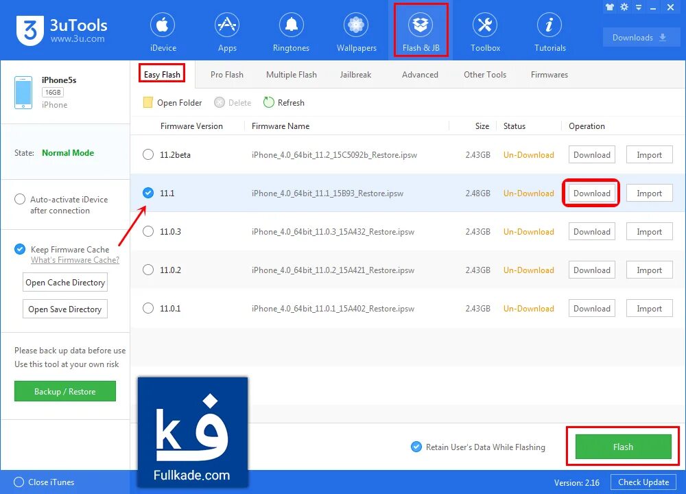Image resolution: width=686 pixels, height=494 pixels.
Task: Switch to the Easy Flash tab
Action: 162,74
